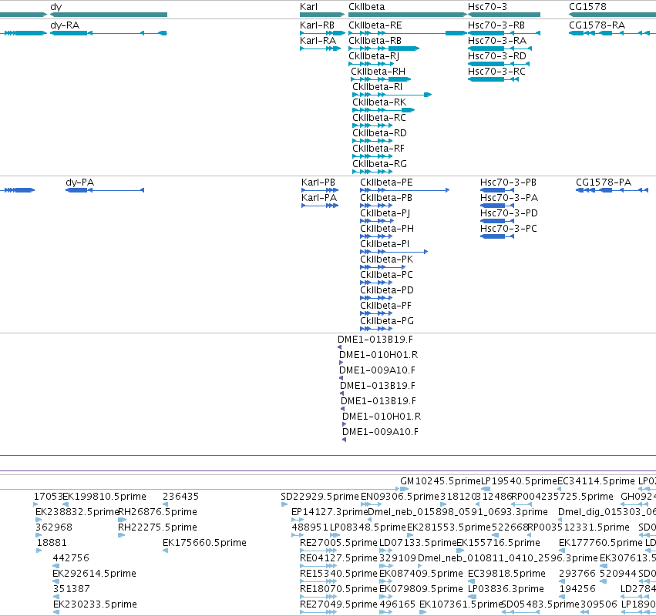Image resolution: width=656 pixels, height=616 pixels.
Task: Click protein CkIIbeta-PK
Action: coord(386,259)
